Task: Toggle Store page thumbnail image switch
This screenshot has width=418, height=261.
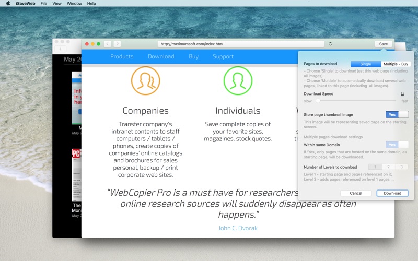Action: (397, 114)
